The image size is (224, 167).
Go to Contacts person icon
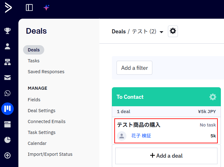[x=7, y=46]
